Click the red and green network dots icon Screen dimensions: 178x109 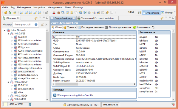pyautogui.click(x=54, y=13)
